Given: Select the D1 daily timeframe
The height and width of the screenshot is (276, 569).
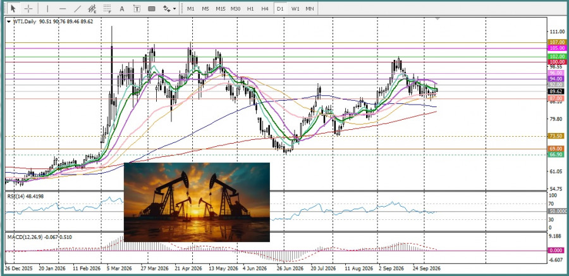Looking at the screenshot, I should tap(280, 9).
